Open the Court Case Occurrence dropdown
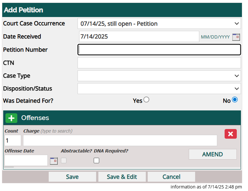Image resolution: width=248 pixels, height=191 pixels. pyautogui.click(x=159, y=24)
